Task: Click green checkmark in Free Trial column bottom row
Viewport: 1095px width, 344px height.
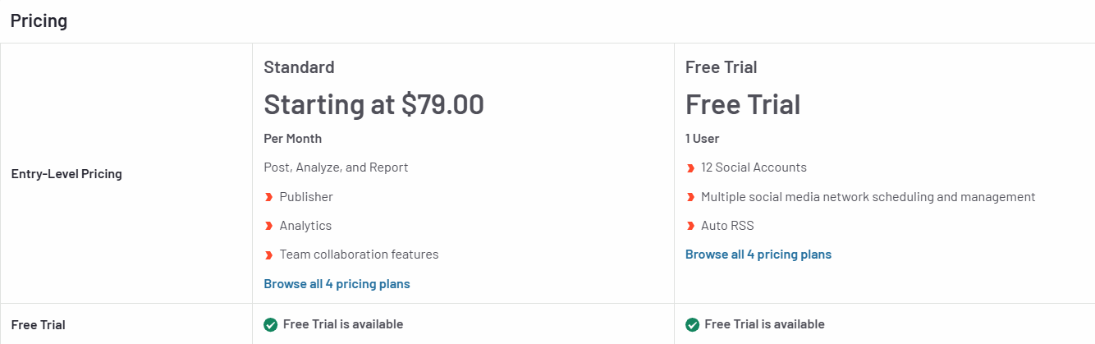Action: tap(692, 324)
